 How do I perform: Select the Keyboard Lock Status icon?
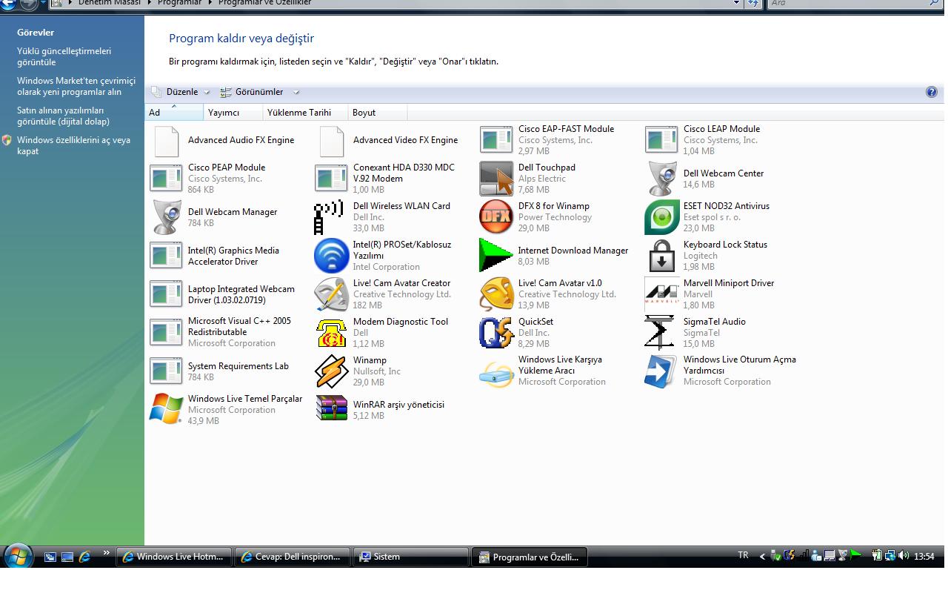pos(661,256)
